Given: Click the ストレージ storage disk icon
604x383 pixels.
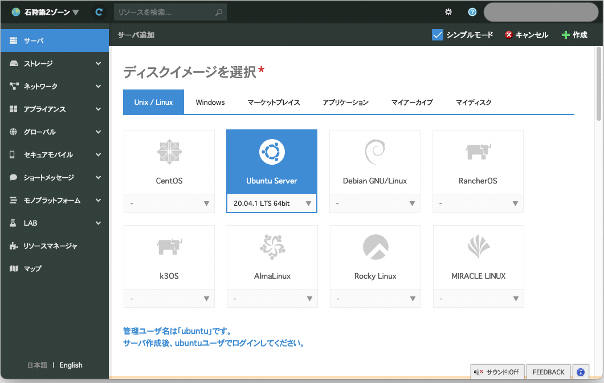Looking at the screenshot, I should (x=14, y=63).
